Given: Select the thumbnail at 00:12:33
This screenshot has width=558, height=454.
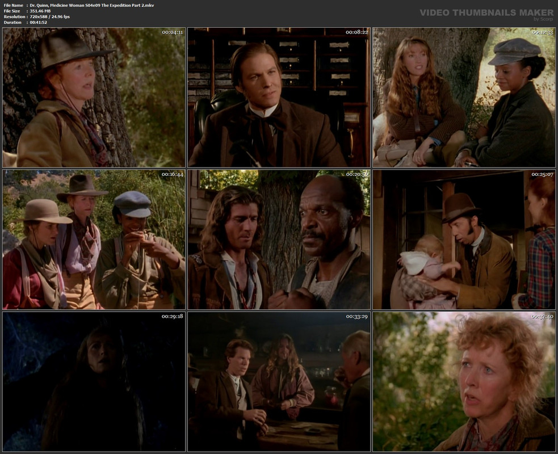Looking at the screenshot, I should click(x=464, y=98).
